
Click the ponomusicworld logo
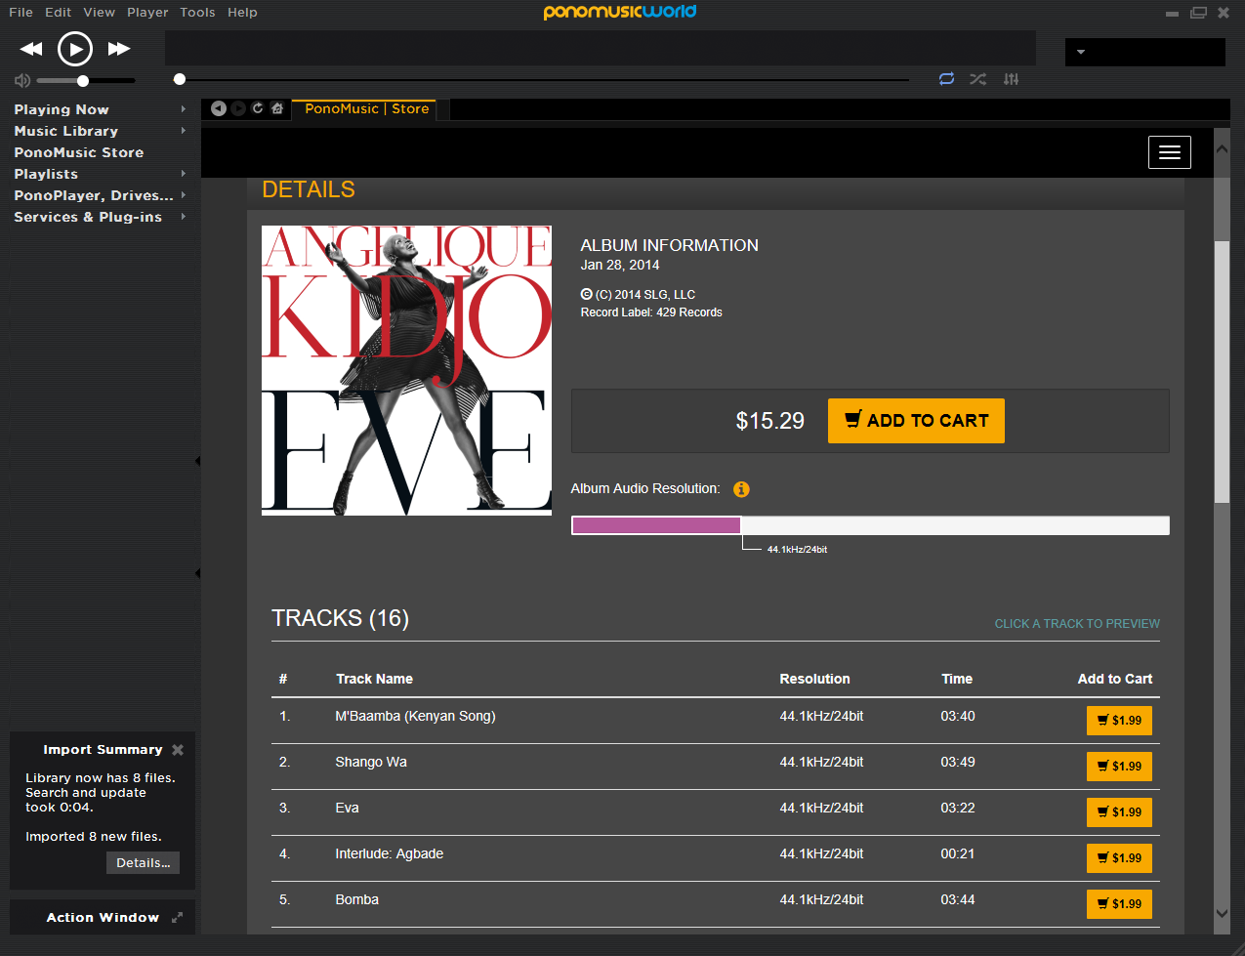click(620, 12)
